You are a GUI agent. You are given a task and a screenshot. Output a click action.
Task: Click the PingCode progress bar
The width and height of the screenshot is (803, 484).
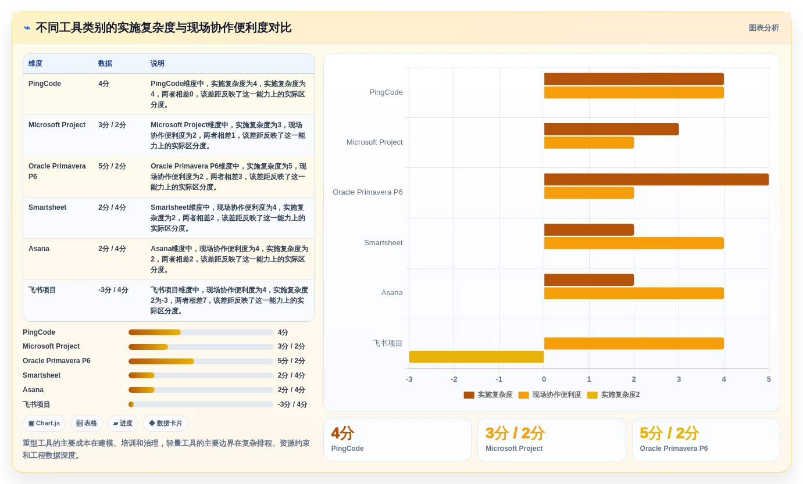[201, 332]
